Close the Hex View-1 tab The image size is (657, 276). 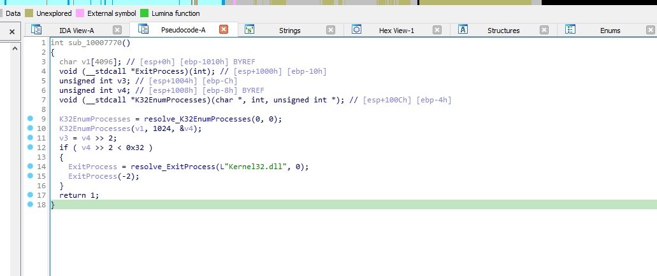coord(437,30)
